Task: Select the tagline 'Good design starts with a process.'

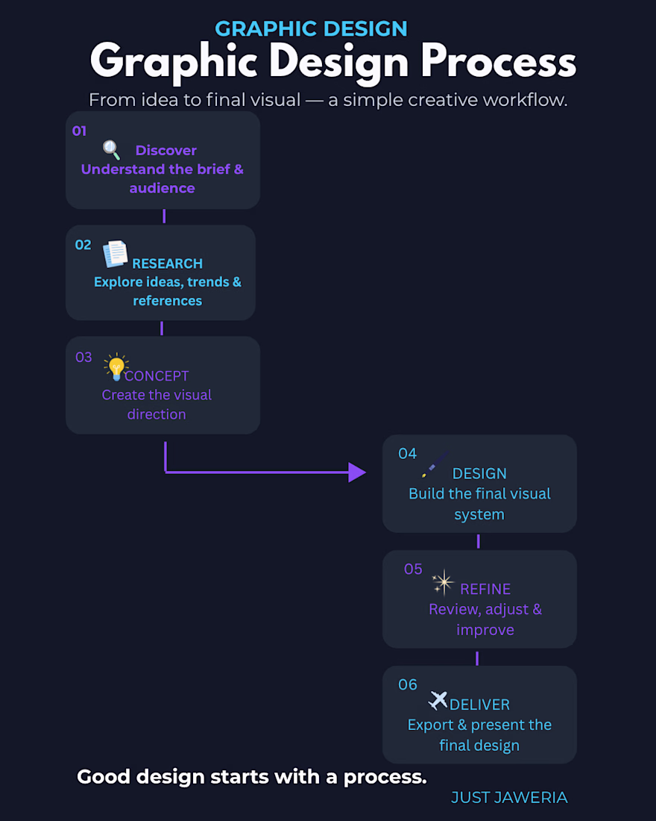Action: (252, 777)
